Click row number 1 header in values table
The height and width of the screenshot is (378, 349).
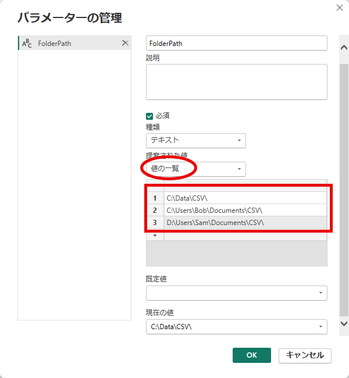click(155, 198)
